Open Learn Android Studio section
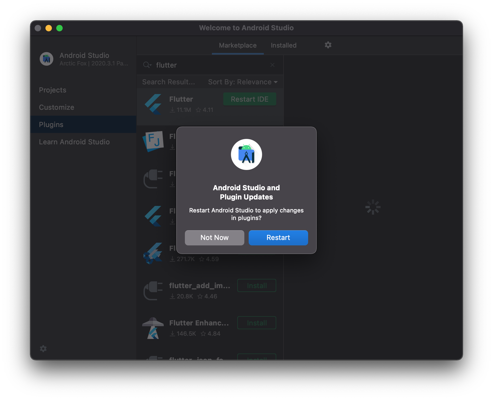493x400 pixels. tap(83, 142)
